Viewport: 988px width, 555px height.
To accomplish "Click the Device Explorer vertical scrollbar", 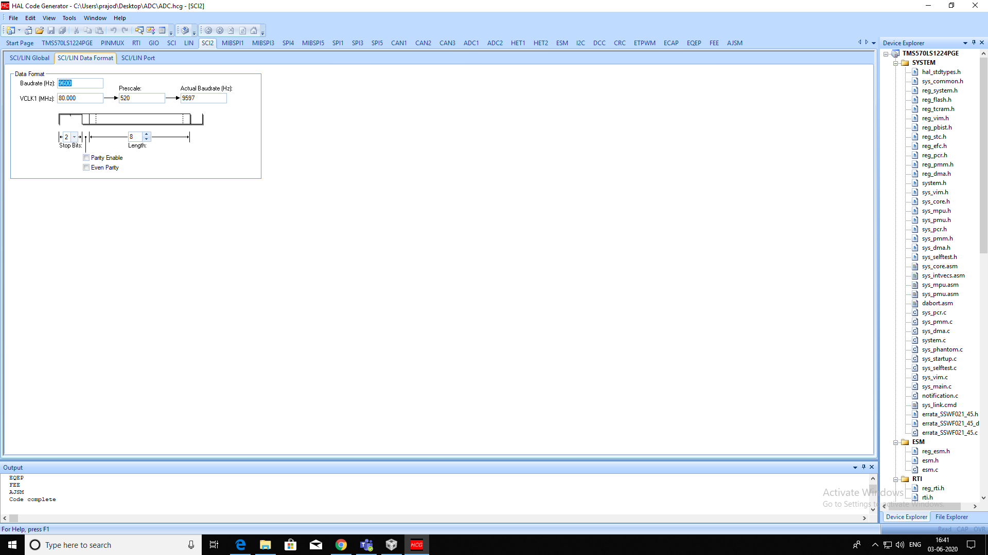I will tap(983, 154).
